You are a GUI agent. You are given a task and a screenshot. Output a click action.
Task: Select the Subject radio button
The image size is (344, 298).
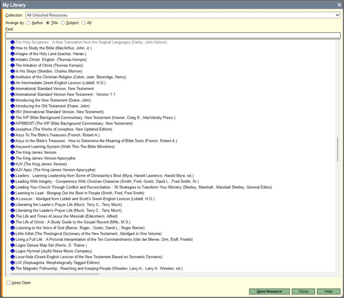click(x=63, y=23)
